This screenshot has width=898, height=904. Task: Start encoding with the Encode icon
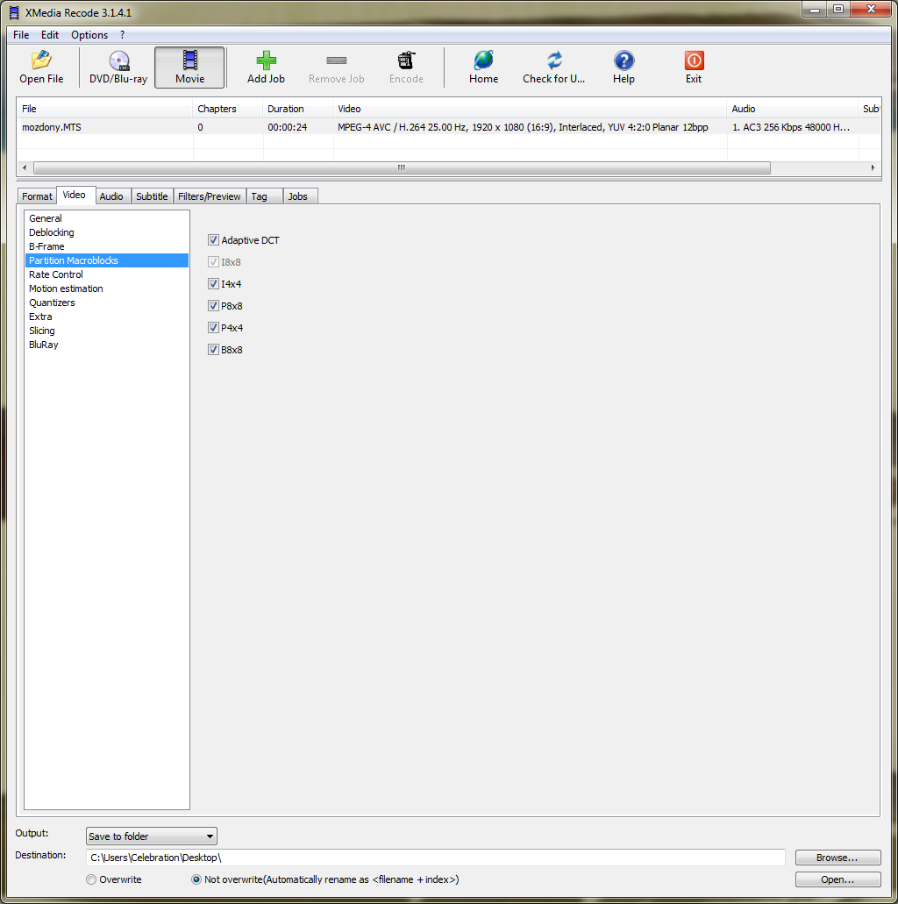(406, 60)
